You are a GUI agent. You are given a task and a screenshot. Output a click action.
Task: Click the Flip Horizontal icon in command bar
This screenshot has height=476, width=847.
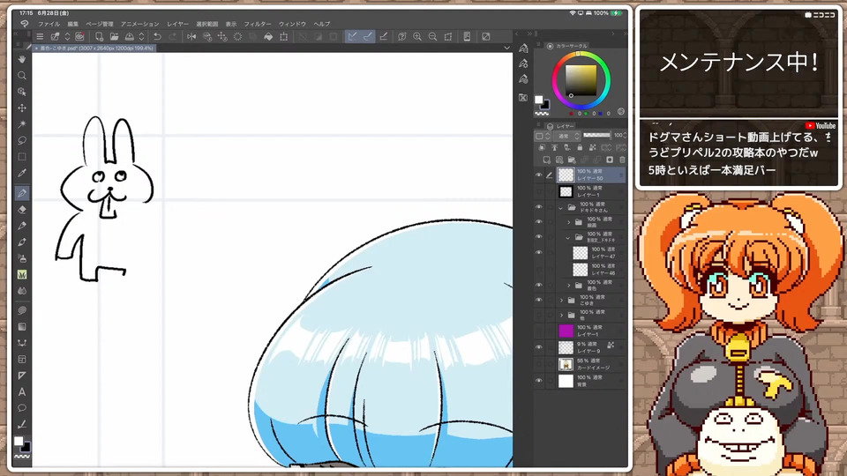pos(191,37)
